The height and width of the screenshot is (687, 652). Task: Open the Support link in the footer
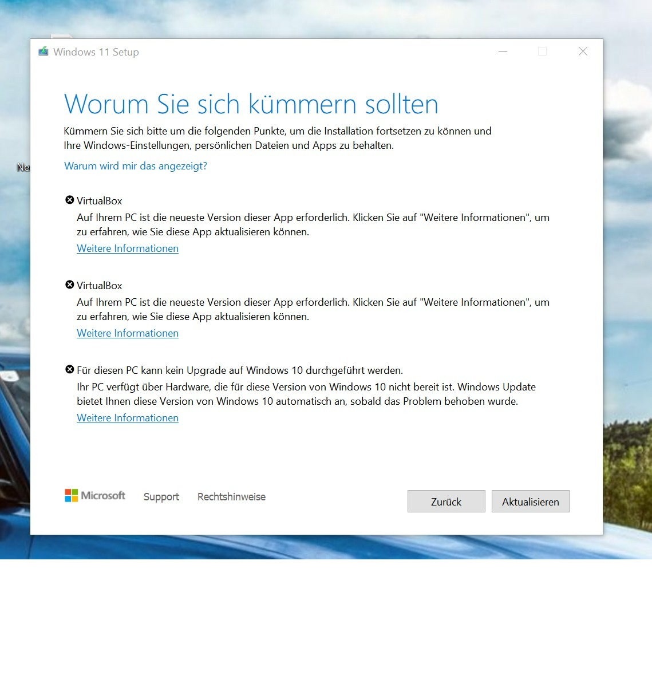[x=161, y=497]
